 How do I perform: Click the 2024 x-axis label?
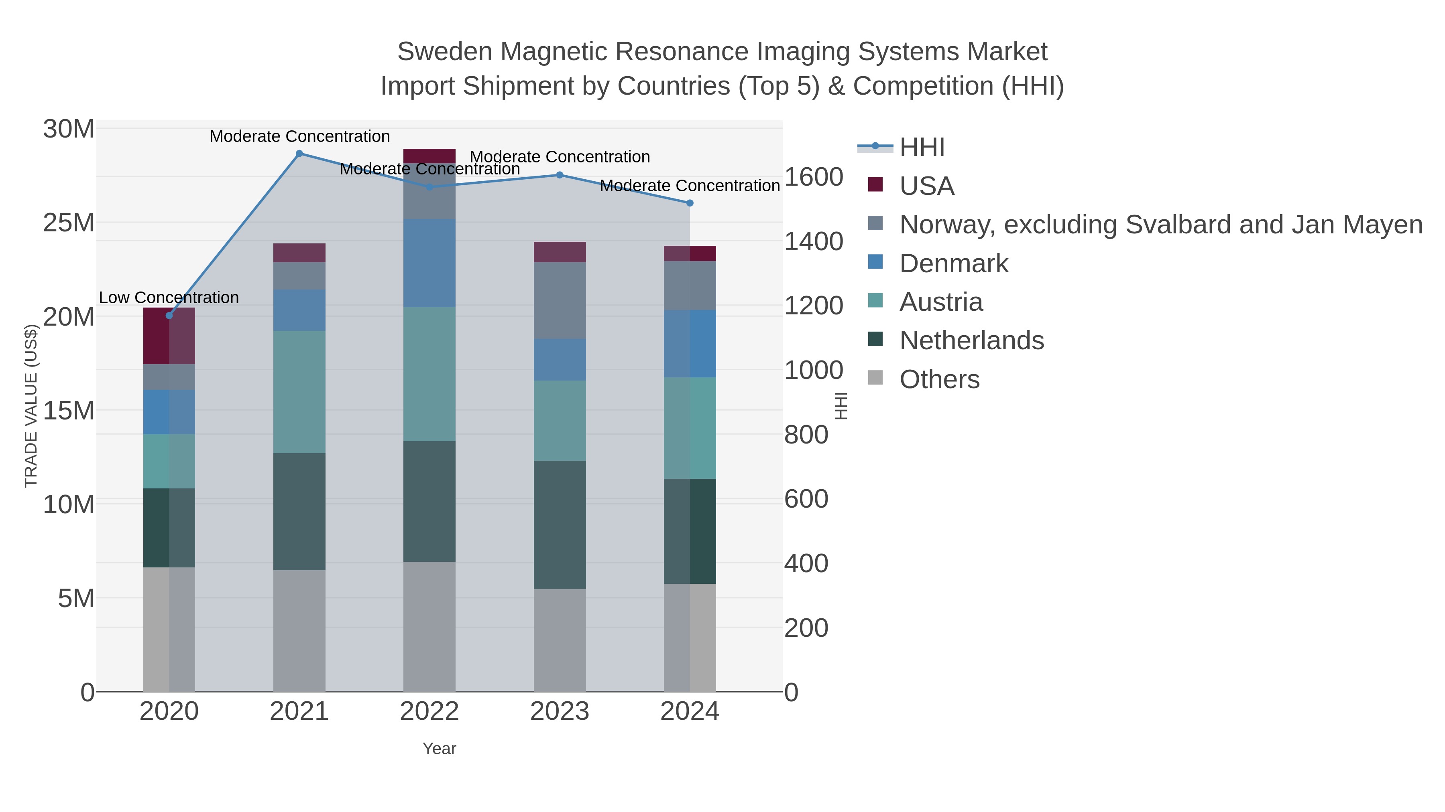[x=690, y=712]
